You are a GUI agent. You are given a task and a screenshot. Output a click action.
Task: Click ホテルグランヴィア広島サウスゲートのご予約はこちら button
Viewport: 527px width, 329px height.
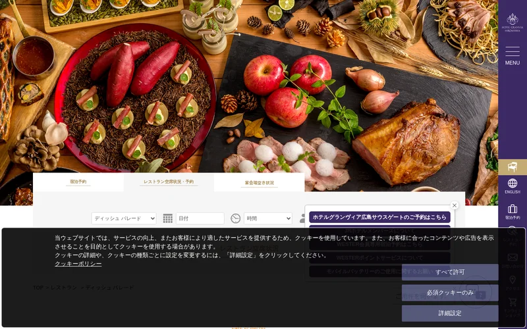coord(380,217)
